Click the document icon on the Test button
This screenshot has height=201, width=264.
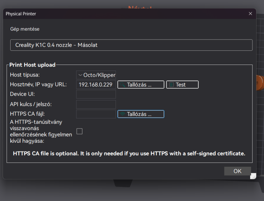click(171, 85)
